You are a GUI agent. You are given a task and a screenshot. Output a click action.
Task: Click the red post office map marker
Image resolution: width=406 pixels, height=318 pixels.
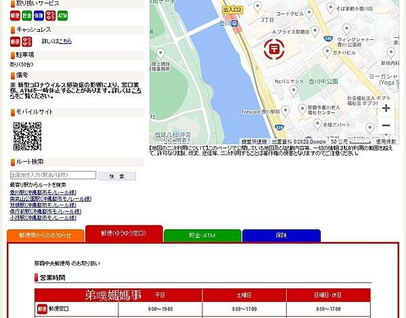click(x=274, y=48)
